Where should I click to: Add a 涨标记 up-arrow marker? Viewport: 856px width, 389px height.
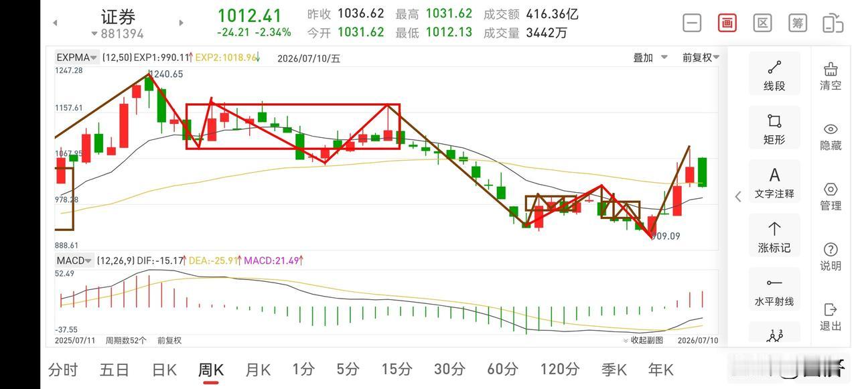pyautogui.click(x=774, y=236)
